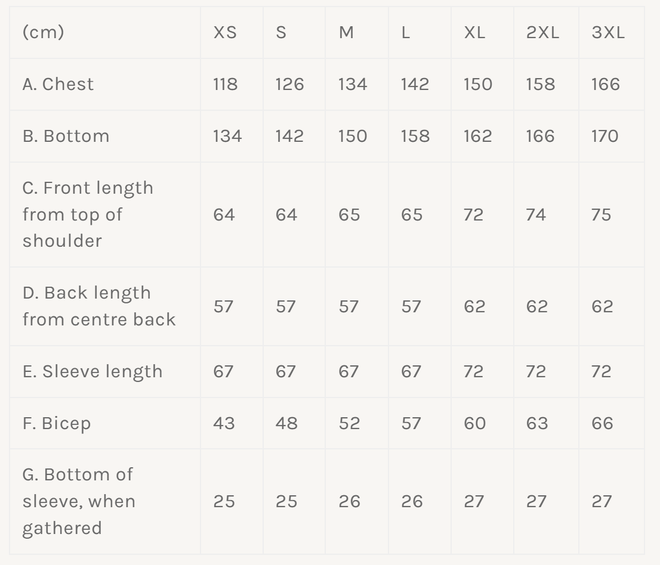The width and height of the screenshot is (660, 565).
Task: Click the "B. Bottom" row label
Action: click(x=66, y=136)
